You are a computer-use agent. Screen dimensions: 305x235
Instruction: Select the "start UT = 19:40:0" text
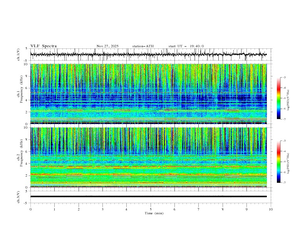click(x=186, y=46)
